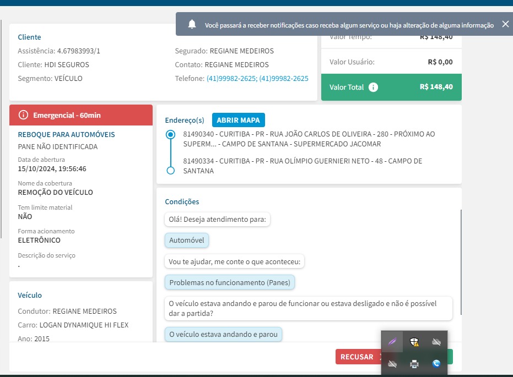Click the Condições section heading
Viewport: 513px width, 377px height.
tap(182, 201)
